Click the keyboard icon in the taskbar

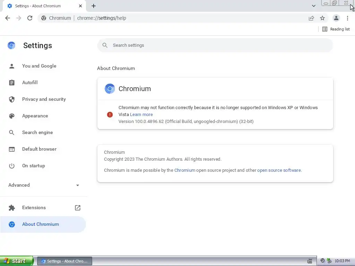(x=310, y=261)
